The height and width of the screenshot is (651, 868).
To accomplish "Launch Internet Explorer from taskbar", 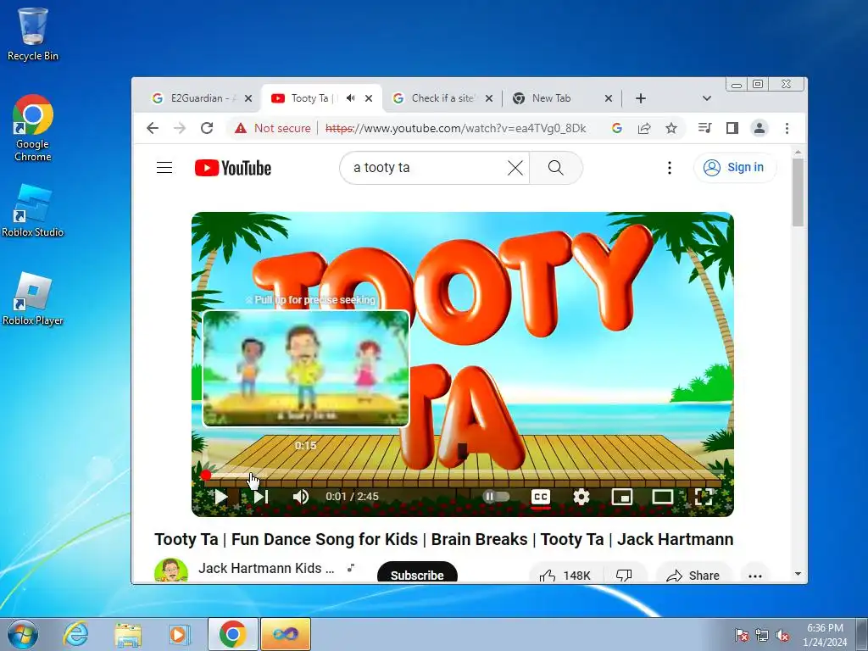I will [x=75, y=634].
